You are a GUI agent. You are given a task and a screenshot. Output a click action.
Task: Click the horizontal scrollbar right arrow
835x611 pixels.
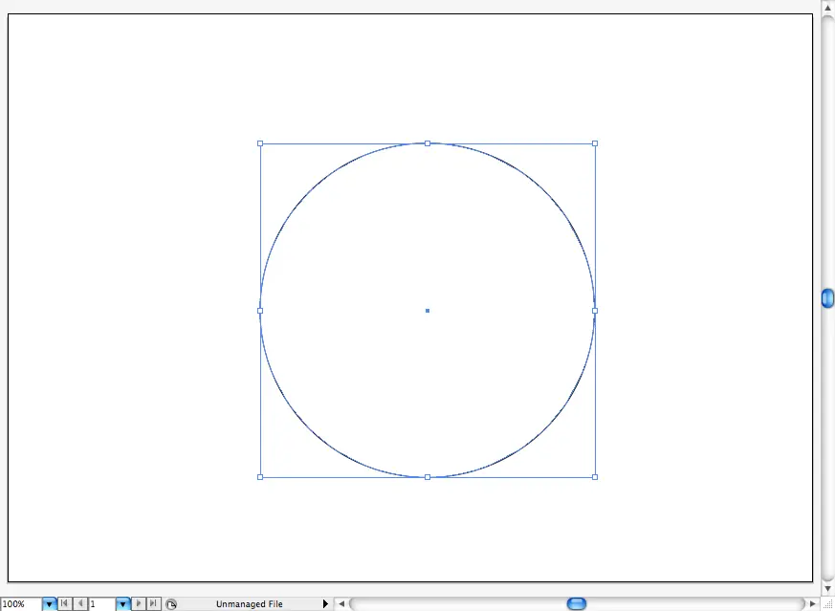(812, 604)
